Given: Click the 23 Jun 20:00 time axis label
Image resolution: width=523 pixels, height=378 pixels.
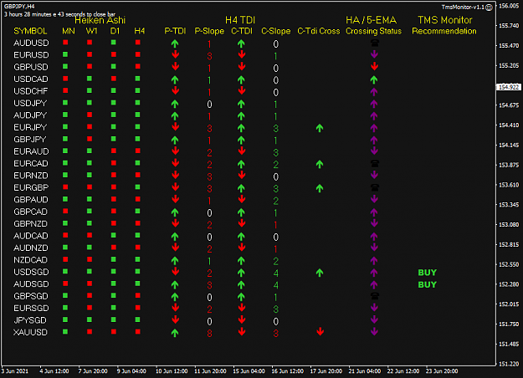Looking at the screenshot, I should 442,371.
